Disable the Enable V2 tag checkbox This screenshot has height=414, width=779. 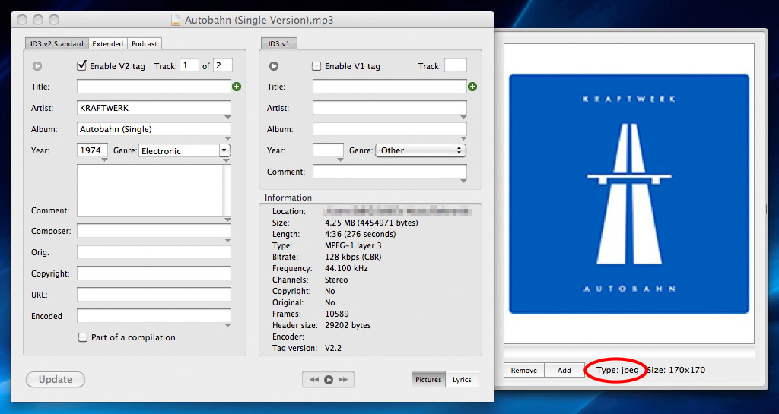[x=82, y=65]
